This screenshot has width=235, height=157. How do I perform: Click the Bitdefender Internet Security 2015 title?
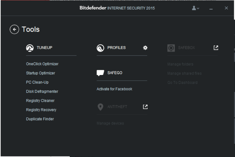(x=117, y=8)
